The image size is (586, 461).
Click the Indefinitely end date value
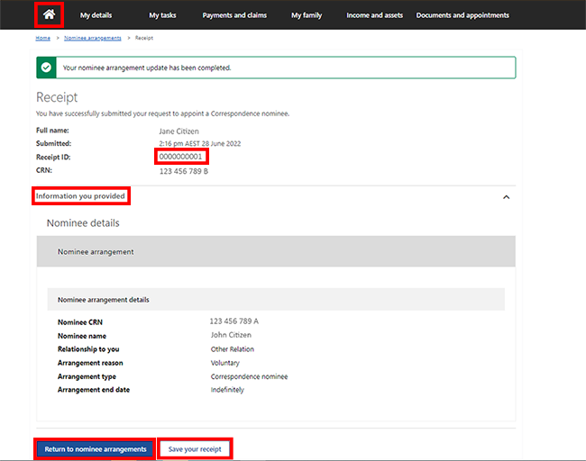(x=227, y=390)
